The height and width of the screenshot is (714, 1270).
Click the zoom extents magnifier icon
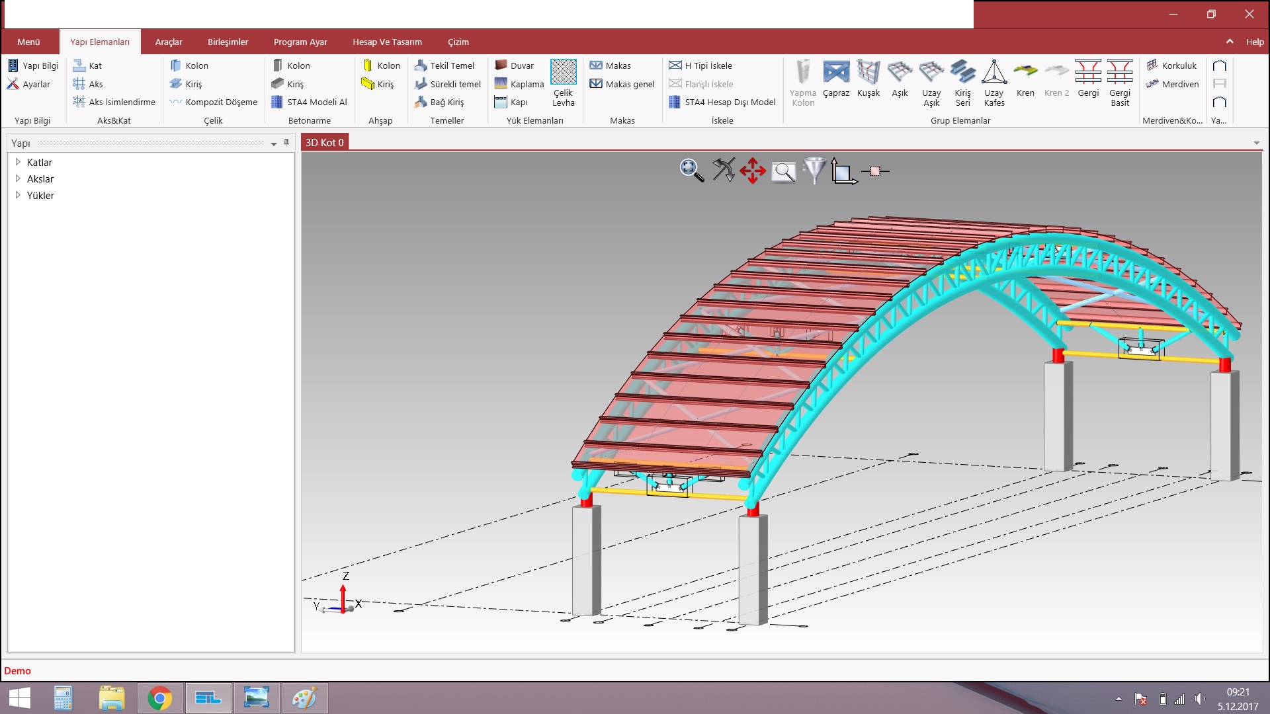point(691,171)
